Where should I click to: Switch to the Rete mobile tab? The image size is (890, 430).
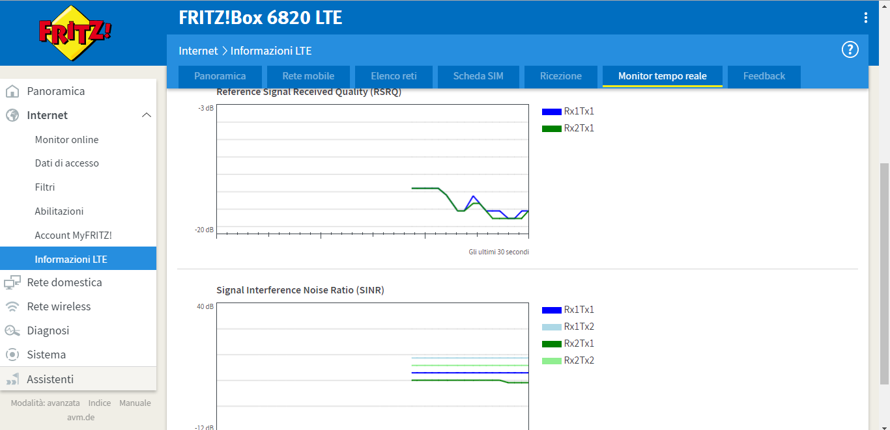(x=308, y=76)
